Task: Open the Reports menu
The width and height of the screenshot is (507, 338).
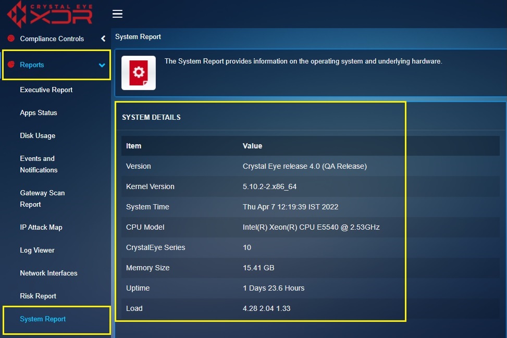Action: 32,65
